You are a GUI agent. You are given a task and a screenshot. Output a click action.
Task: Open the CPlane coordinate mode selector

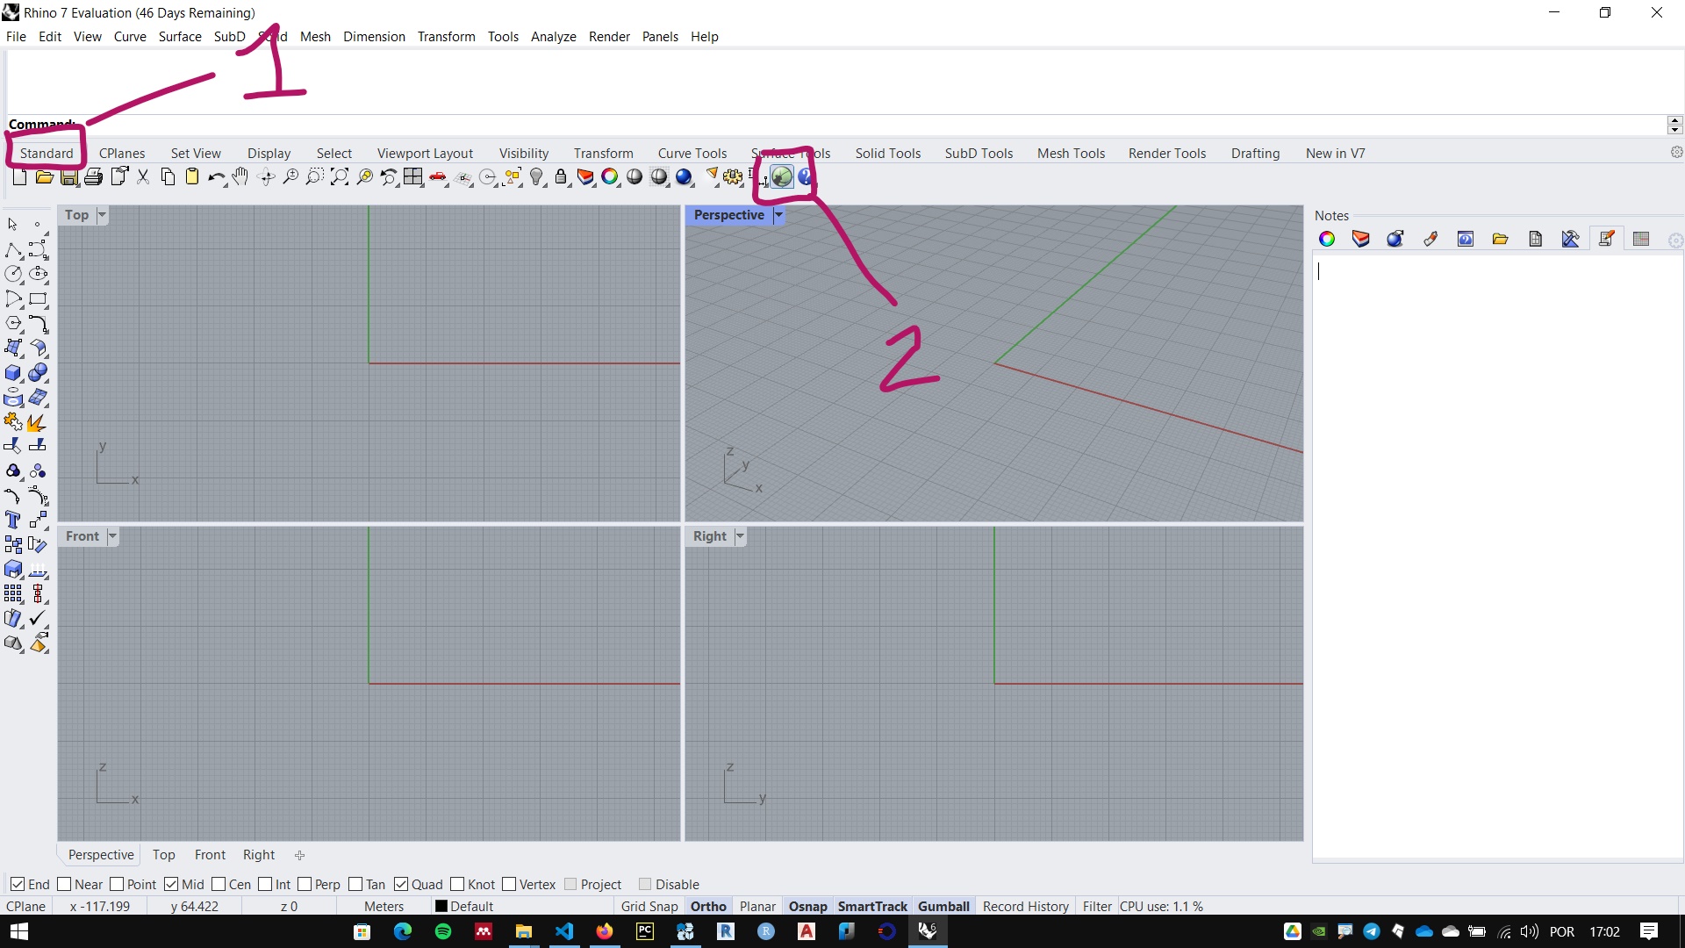point(26,907)
